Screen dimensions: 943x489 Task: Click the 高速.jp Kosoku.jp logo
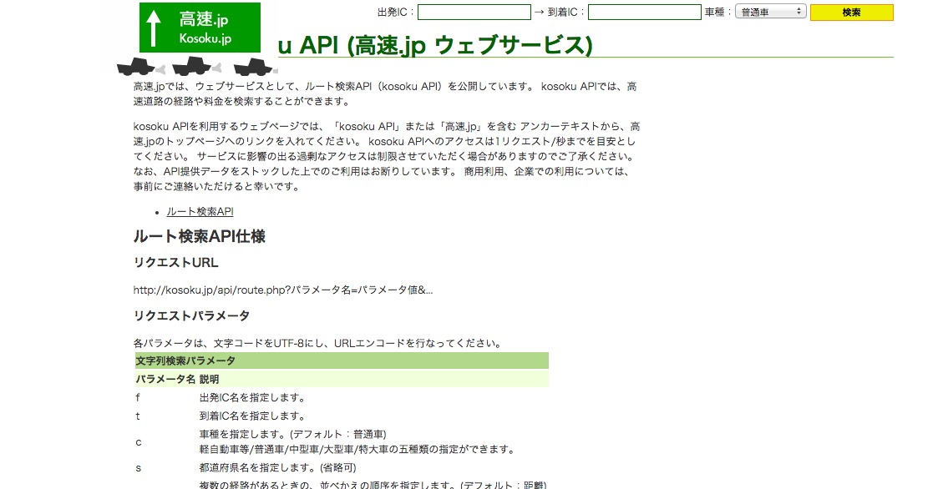[200, 28]
